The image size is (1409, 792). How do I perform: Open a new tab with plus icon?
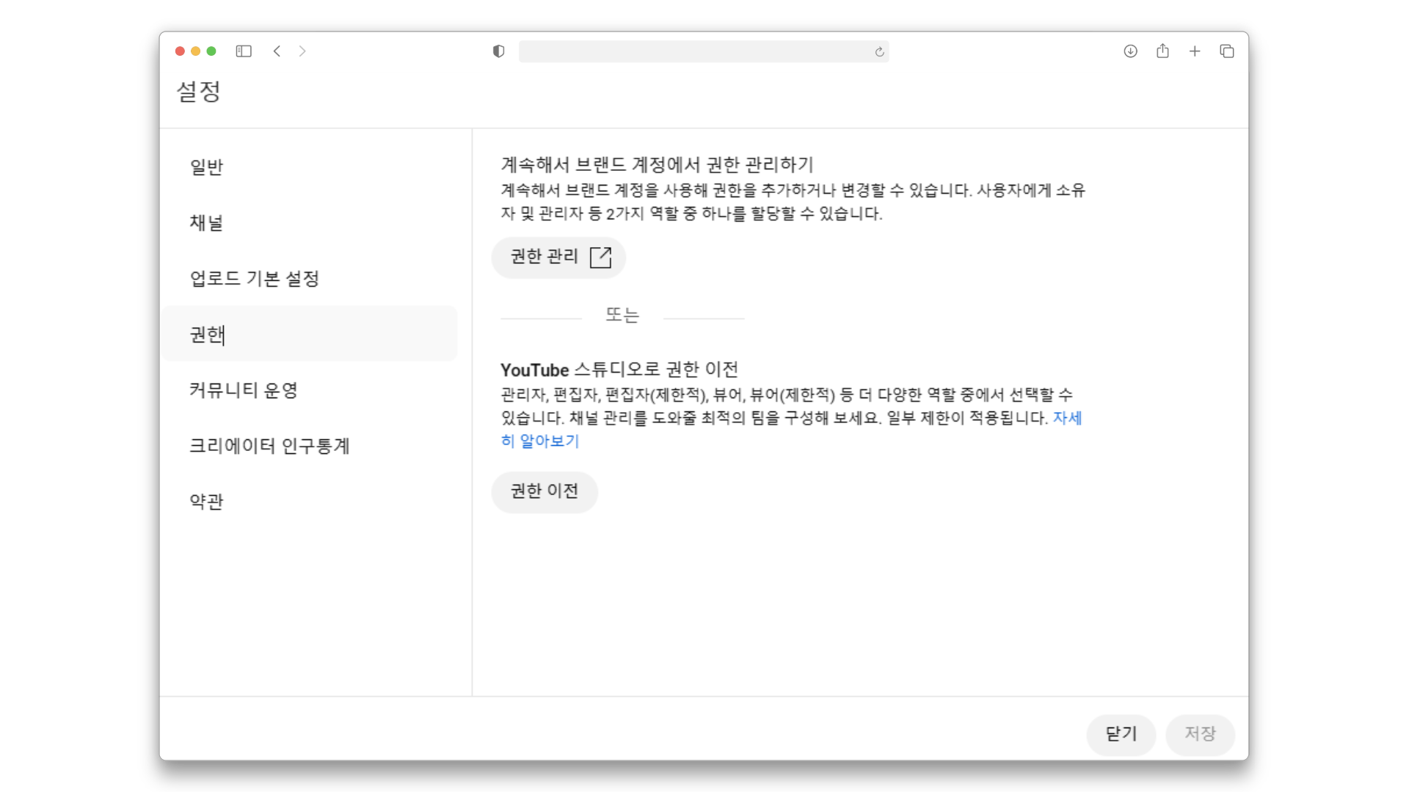tap(1195, 51)
